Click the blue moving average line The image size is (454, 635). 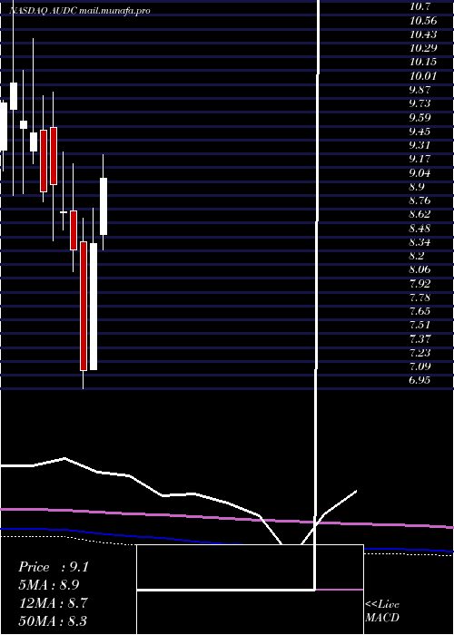122,535
